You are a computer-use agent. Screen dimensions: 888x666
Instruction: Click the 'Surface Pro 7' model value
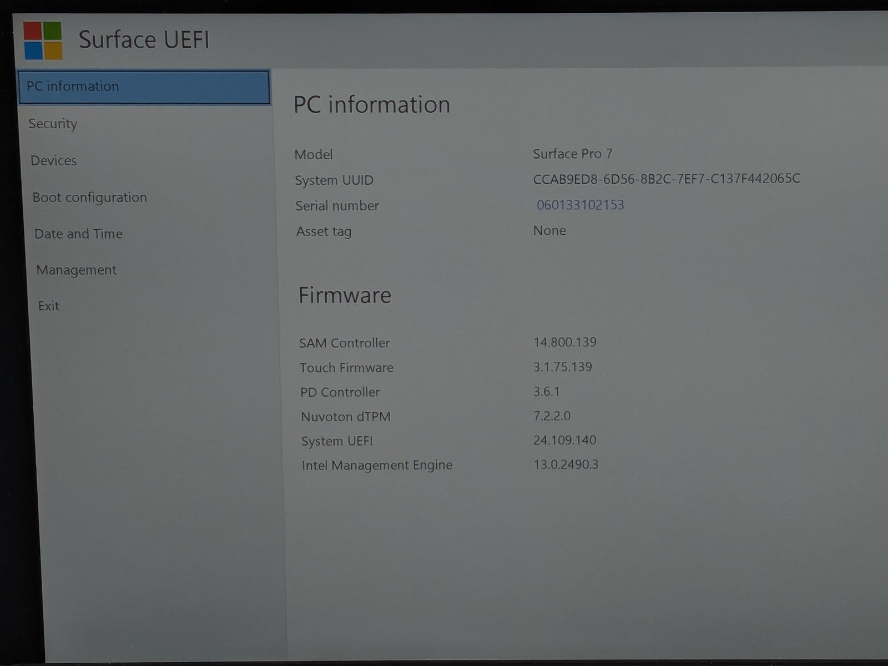point(573,154)
